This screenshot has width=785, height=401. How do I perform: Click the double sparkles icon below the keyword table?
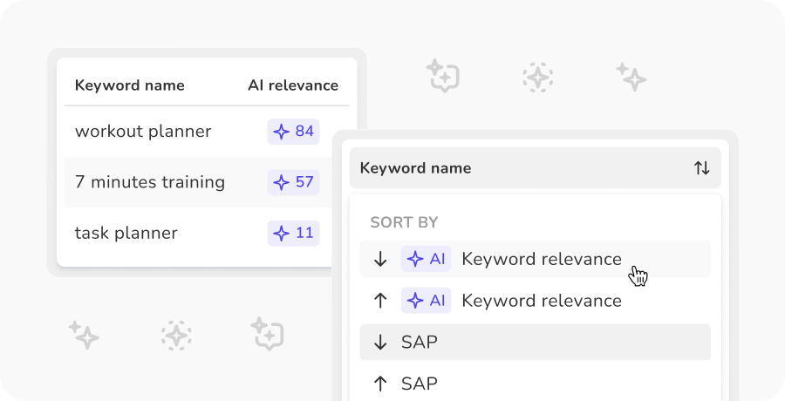tap(84, 334)
